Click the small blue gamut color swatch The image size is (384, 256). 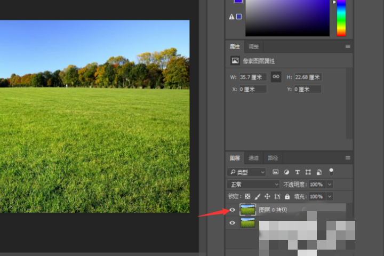coord(239,17)
